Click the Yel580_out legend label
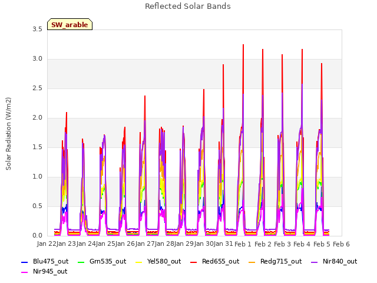Image resolution: width=377 pixels, height=283 pixels. pyautogui.click(x=164, y=261)
